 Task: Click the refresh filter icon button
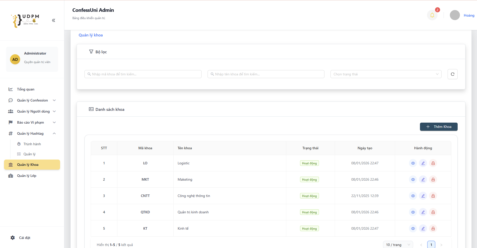[452, 74]
